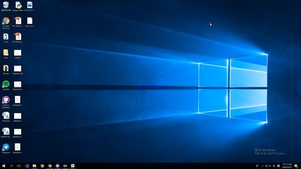Select the file right of TestCase icon
Image resolution: width=301 pixels, height=169 pixels.
pyautogui.click(x=18, y=117)
